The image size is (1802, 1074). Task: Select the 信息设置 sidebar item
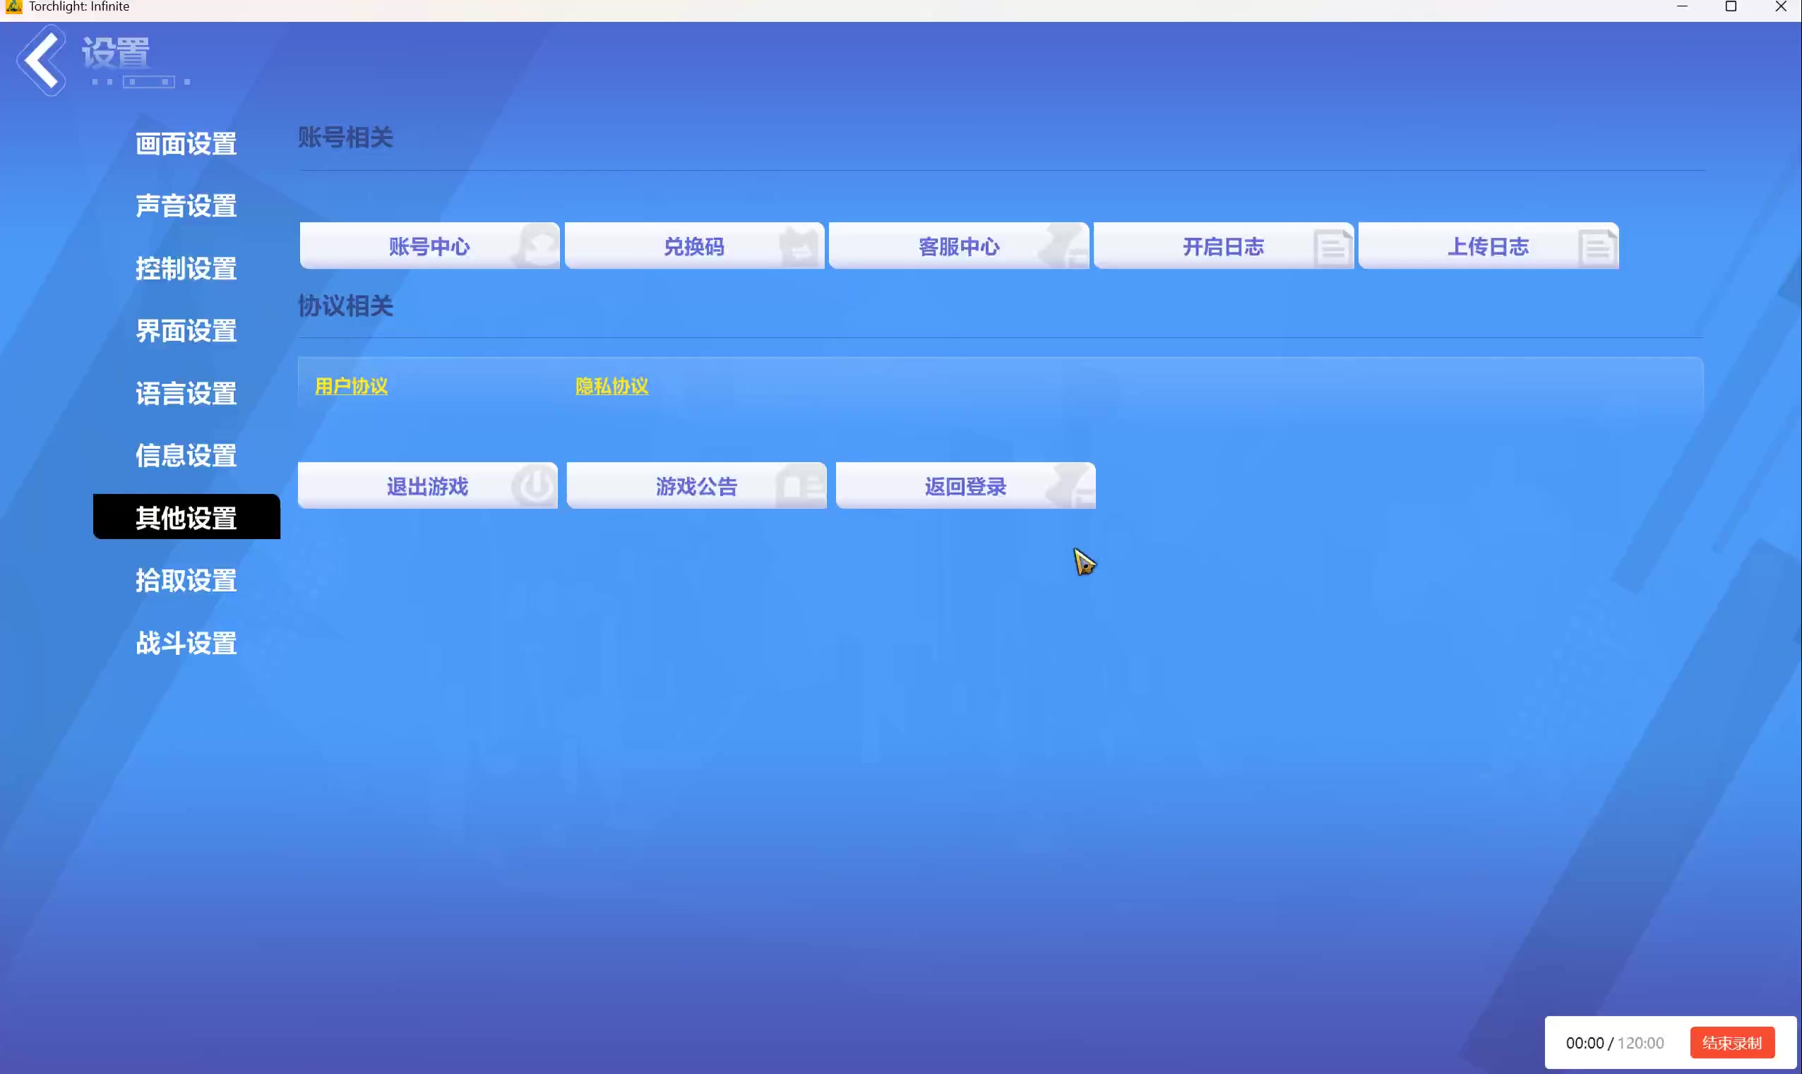[x=186, y=456]
